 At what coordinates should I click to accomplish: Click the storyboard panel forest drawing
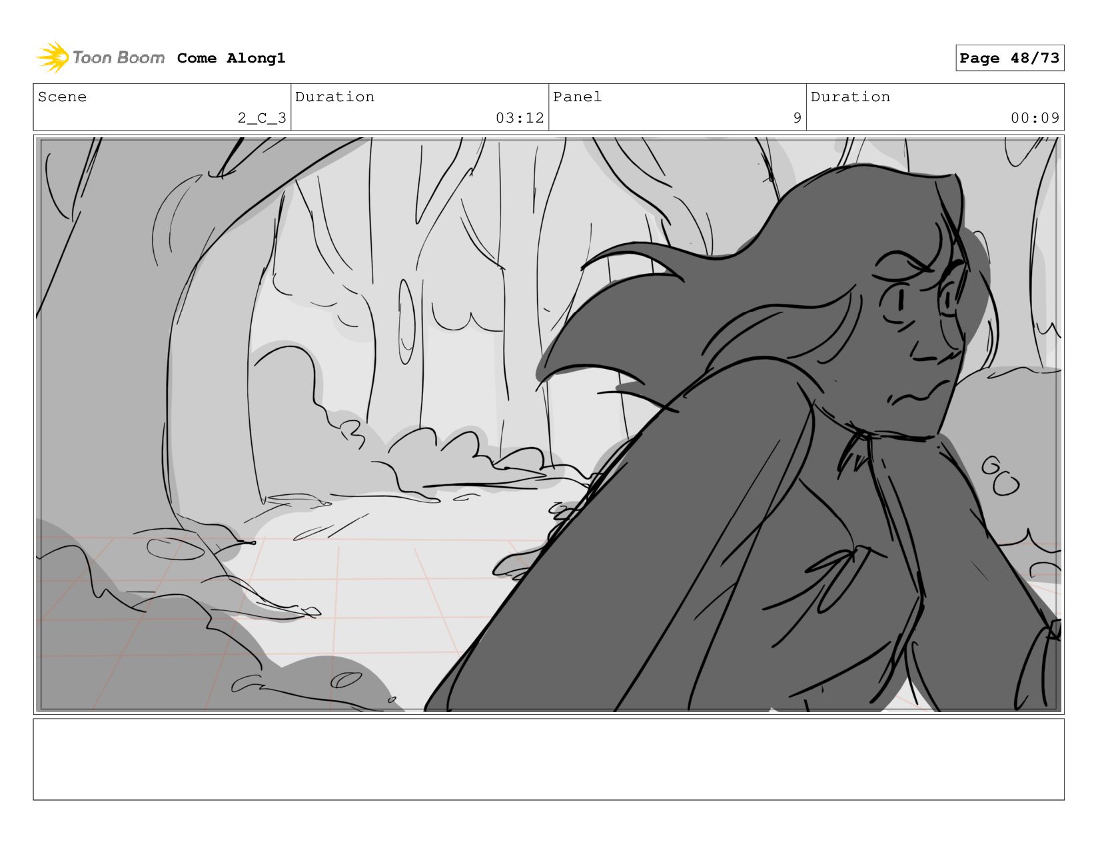point(548,424)
